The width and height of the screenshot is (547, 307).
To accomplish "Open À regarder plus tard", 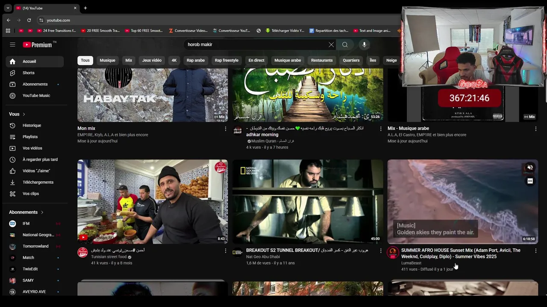I will coord(35,159).
